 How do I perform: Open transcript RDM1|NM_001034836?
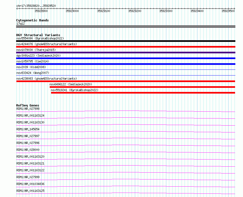pyautogui.click(x=30, y=184)
